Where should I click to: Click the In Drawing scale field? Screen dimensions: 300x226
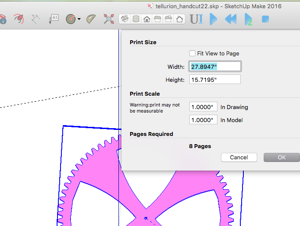coord(203,107)
